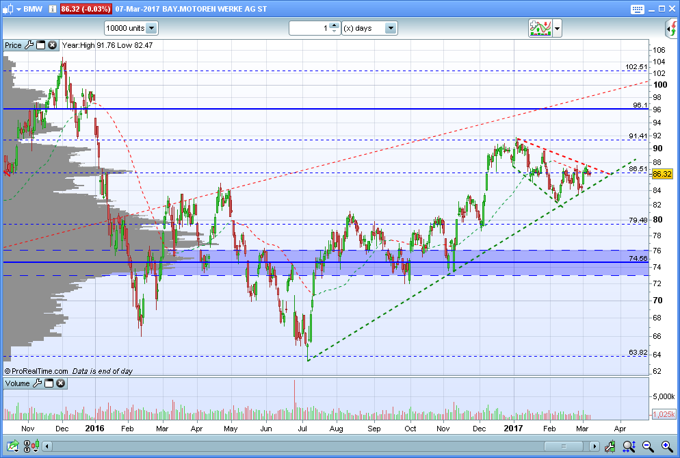Click the 86.32 (-0.03%) price box
The height and width of the screenshot is (458, 680).
(86, 9)
